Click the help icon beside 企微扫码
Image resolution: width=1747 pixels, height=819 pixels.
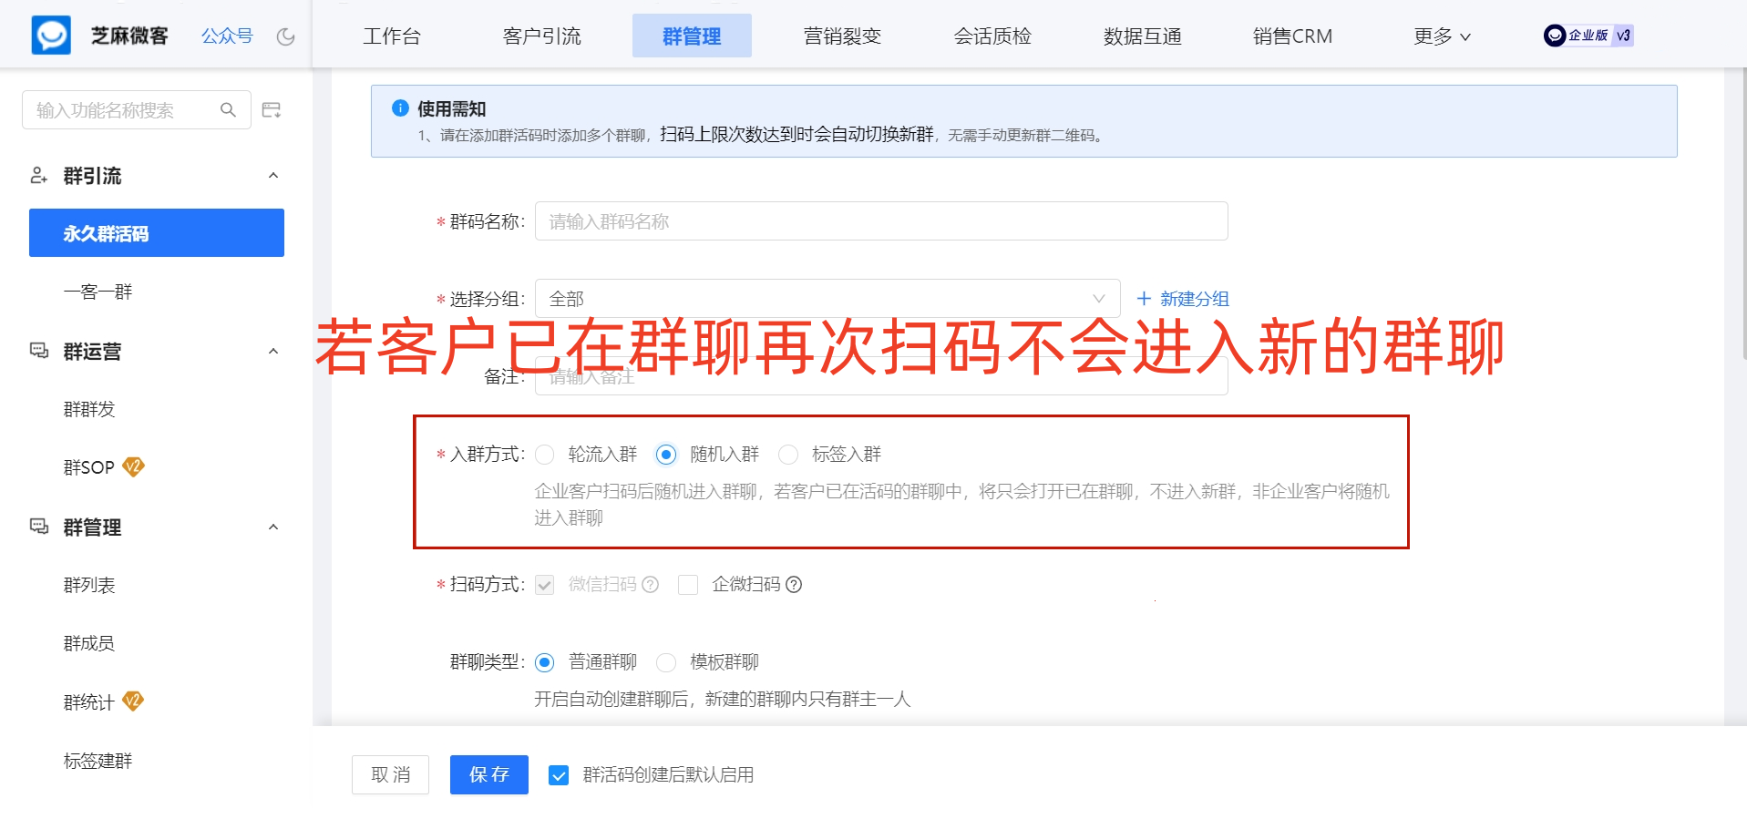(x=794, y=584)
